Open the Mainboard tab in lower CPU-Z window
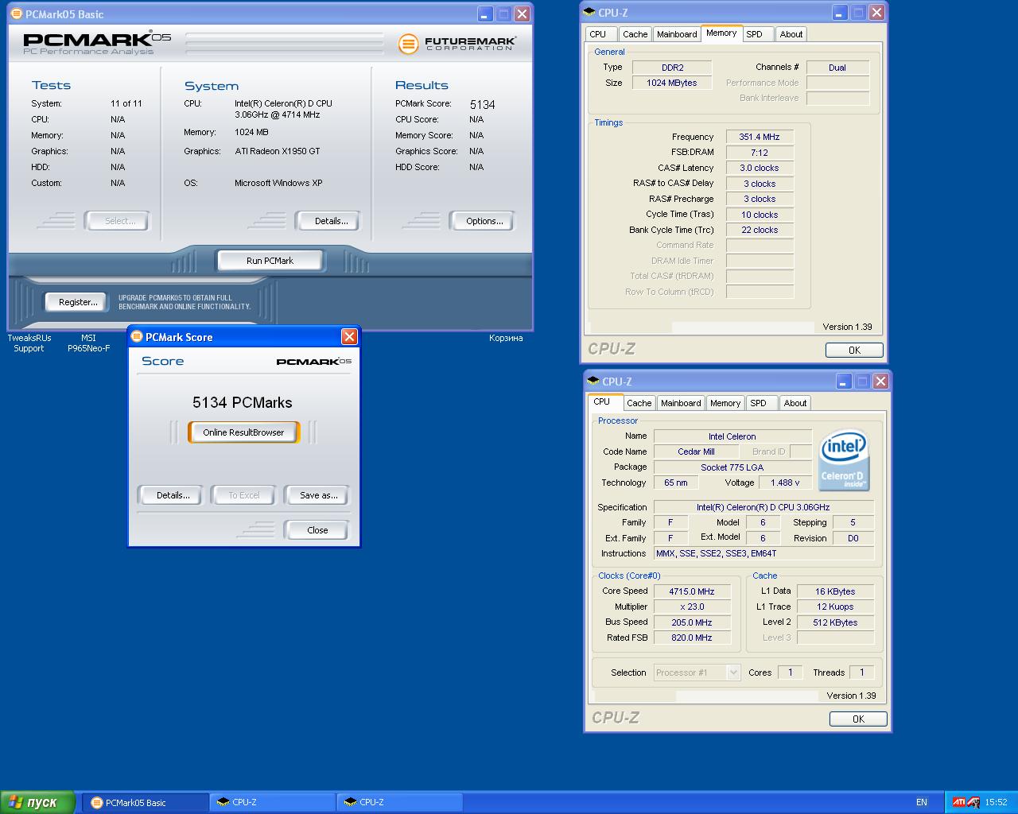 pos(681,403)
